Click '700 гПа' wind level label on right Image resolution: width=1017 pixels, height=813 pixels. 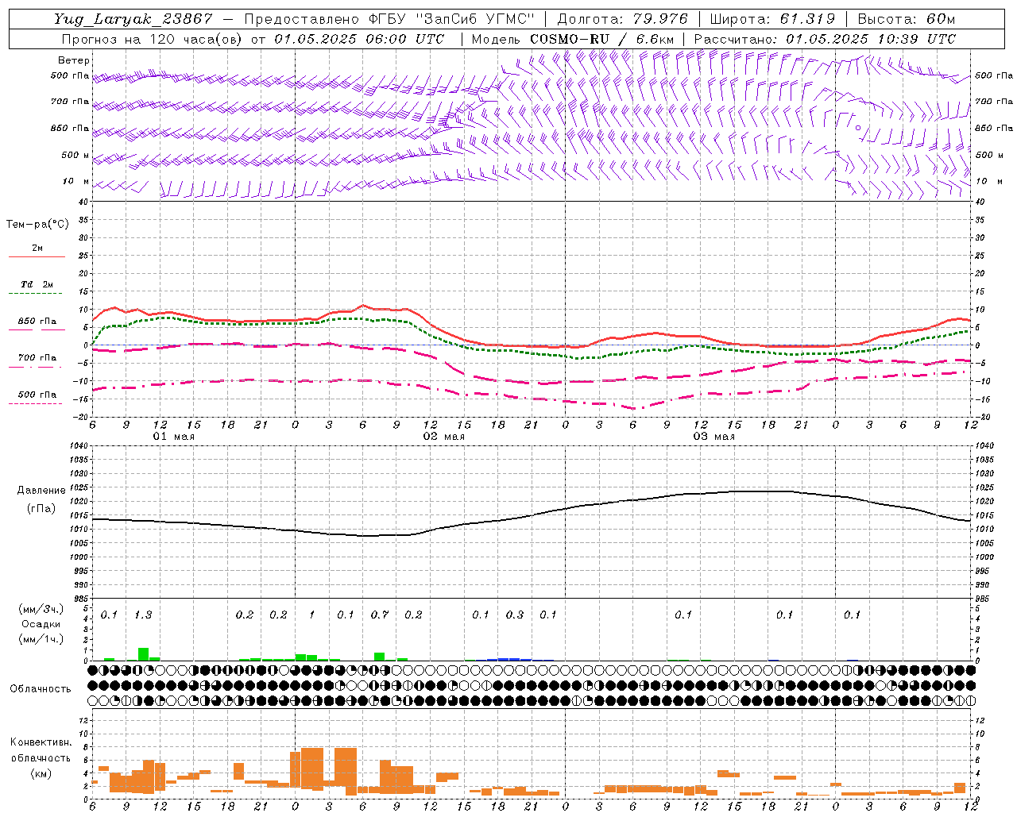(994, 102)
